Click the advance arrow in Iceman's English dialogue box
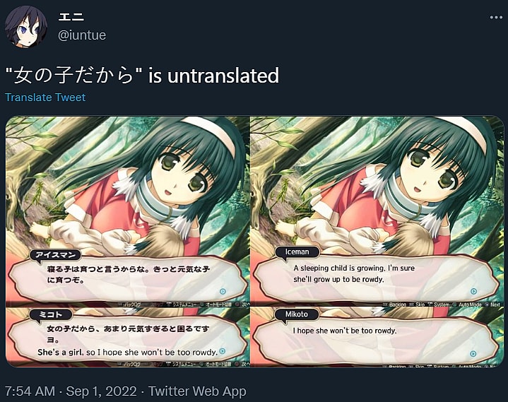The height and width of the screenshot is (402, 508). pyautogui.click(x=473, y=292)
